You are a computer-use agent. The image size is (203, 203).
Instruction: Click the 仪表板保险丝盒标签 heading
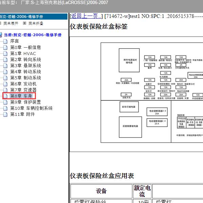[99, 27]
